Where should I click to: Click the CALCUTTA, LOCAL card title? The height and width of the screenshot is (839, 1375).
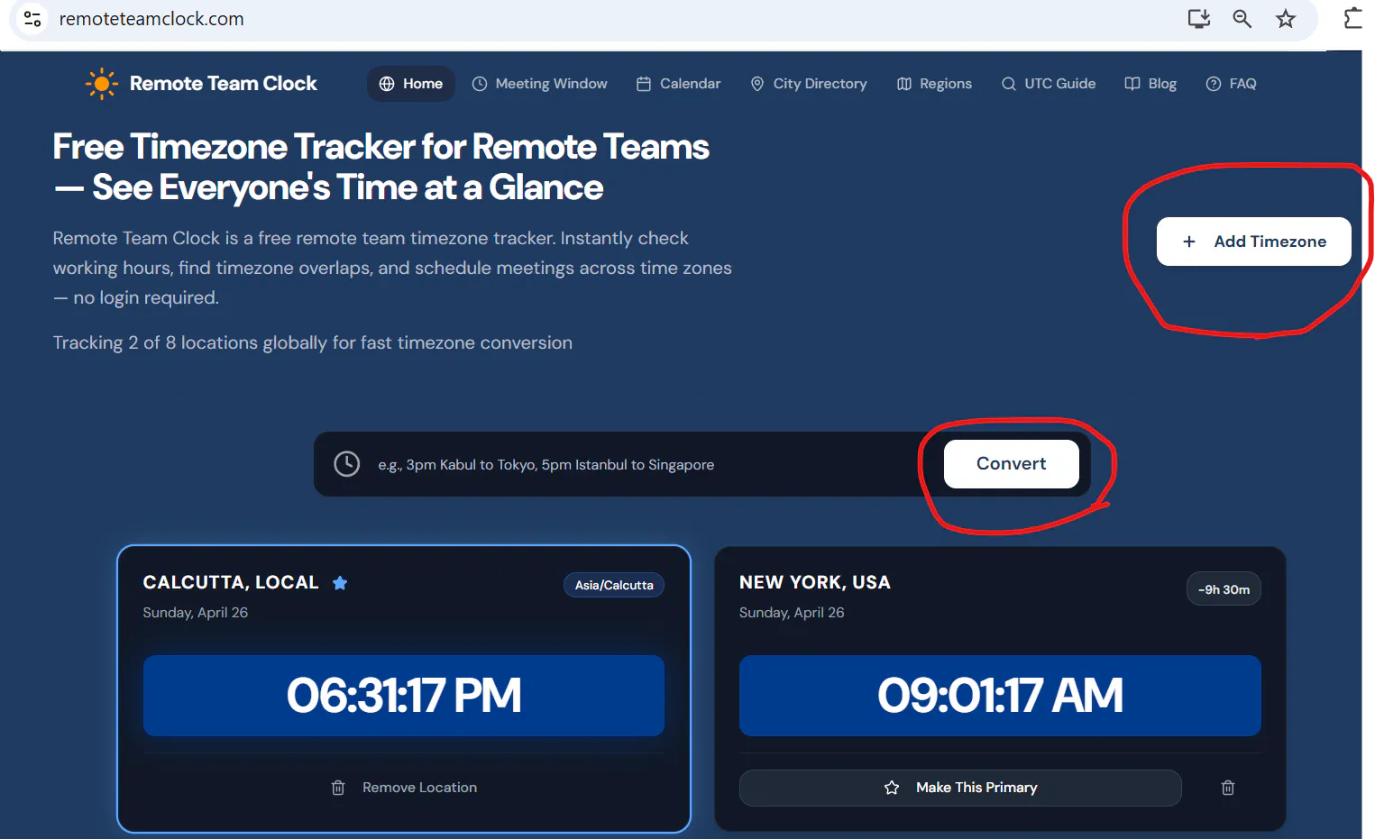click(231, 583)
